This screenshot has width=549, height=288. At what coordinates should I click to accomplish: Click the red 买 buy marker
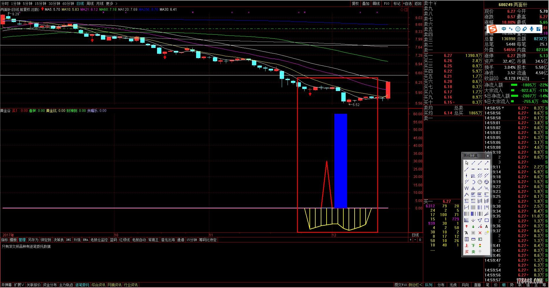(467, 252)
